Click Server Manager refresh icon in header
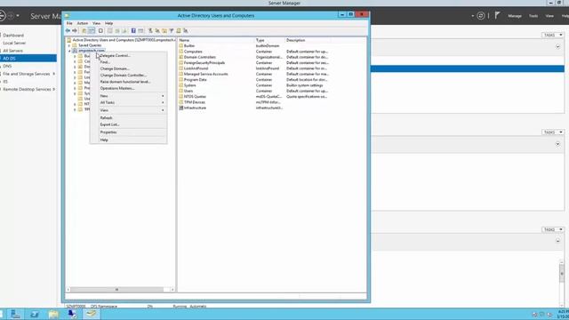This screenshot has width=569, height=320. point(481,16)
